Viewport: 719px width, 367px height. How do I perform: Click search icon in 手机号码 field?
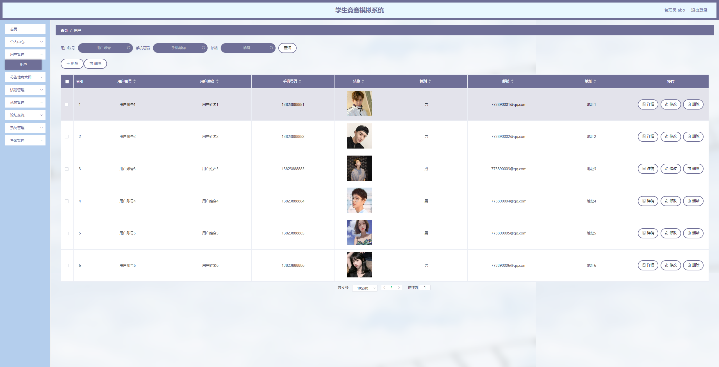(x=203, y=48)
